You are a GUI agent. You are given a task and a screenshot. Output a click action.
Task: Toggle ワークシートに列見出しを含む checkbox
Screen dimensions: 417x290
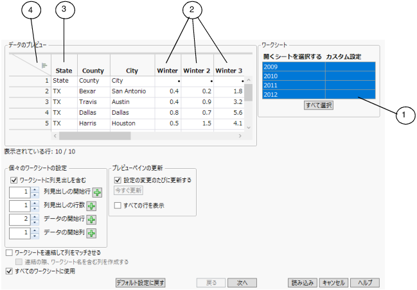coord(14,180)
